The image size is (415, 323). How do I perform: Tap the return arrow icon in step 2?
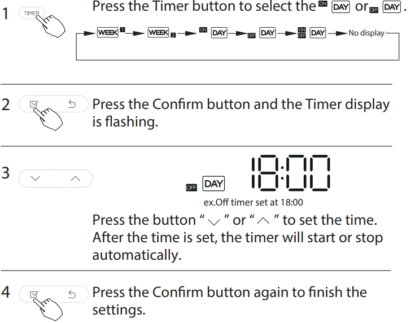(72, 104)
